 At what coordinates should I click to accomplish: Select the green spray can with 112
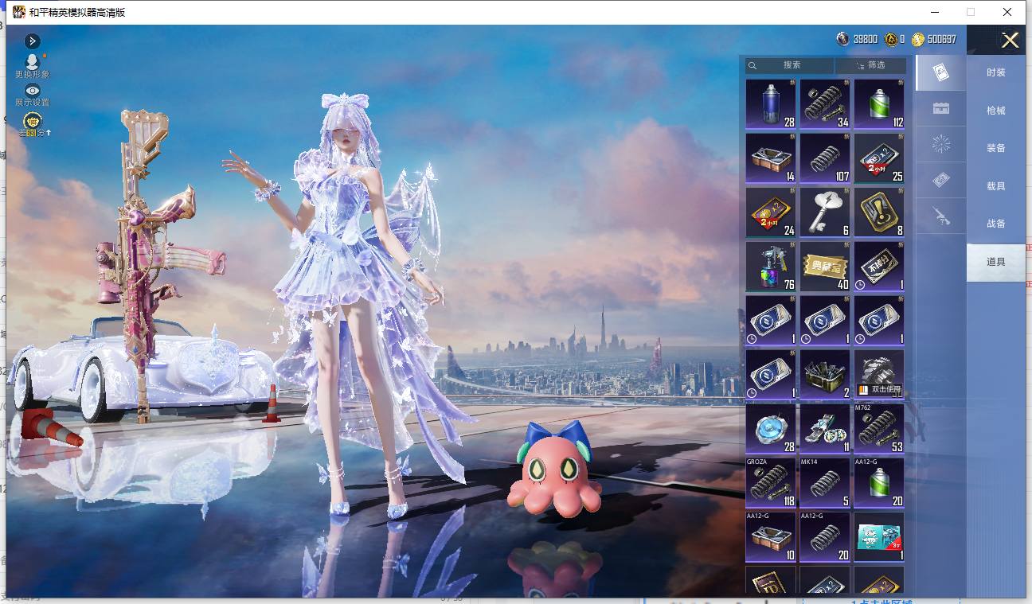[879, 104]
